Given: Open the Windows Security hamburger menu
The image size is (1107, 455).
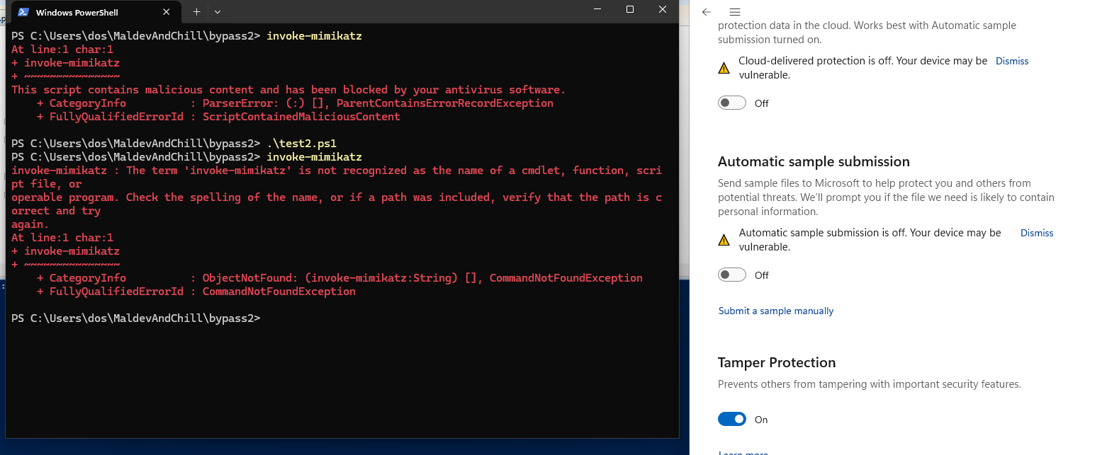Looking at the screenshot, I should point(735,12).
